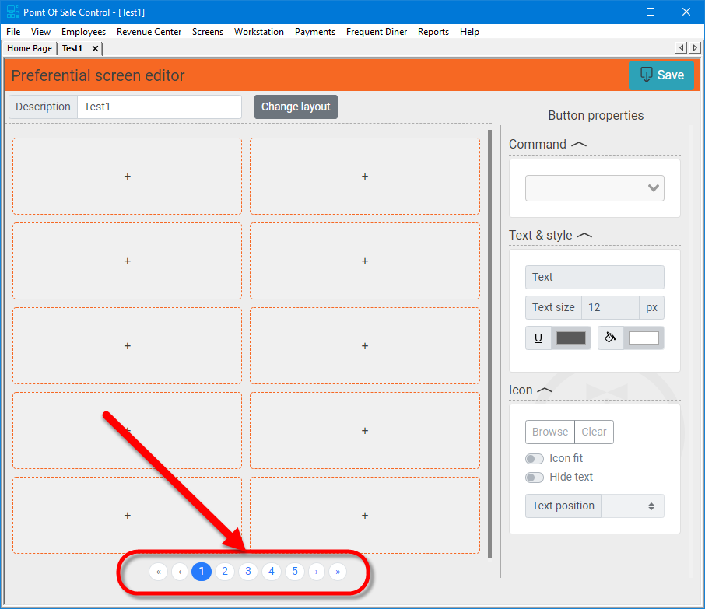Go to last page using double-right arrow
Screen dimensions: 705x609
pyautogui.click(x=338, y=572)
